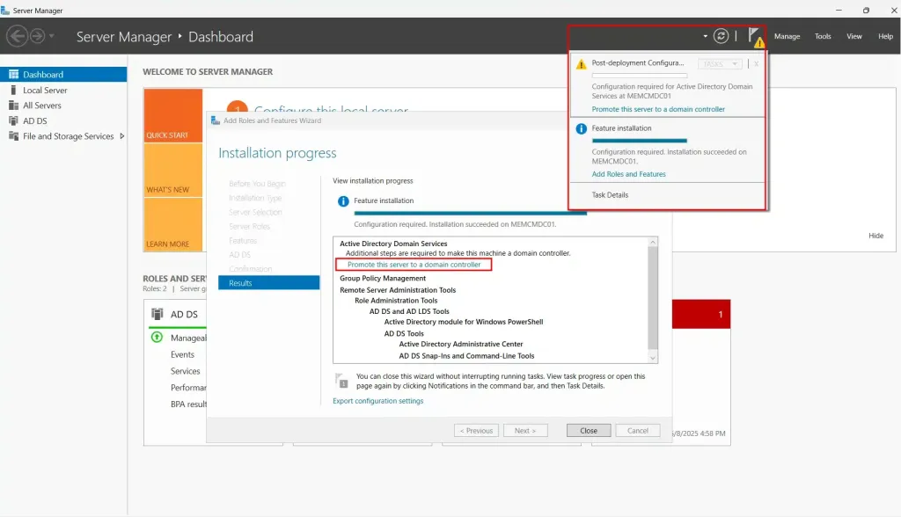Select Dashboard in the sidebar
Image resolution: width=901 pixels, height=517 pixels.
coord(63,74)
